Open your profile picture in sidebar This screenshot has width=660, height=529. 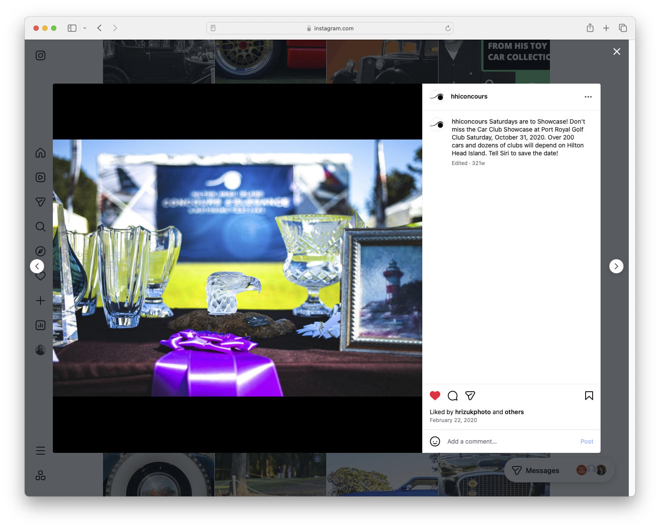pos(40,349)
